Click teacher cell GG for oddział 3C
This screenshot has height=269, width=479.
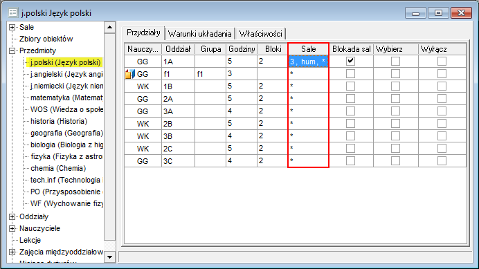[143, 161]
